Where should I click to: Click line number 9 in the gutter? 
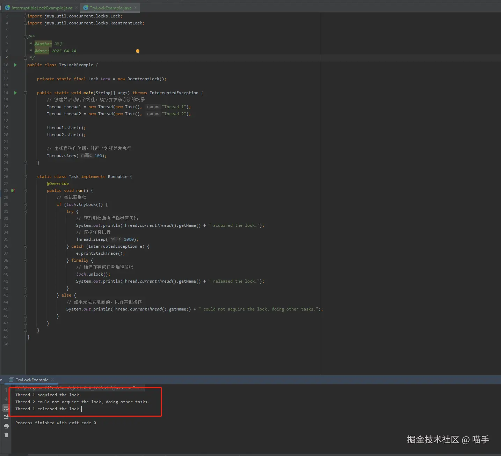(x=7, y=58)
